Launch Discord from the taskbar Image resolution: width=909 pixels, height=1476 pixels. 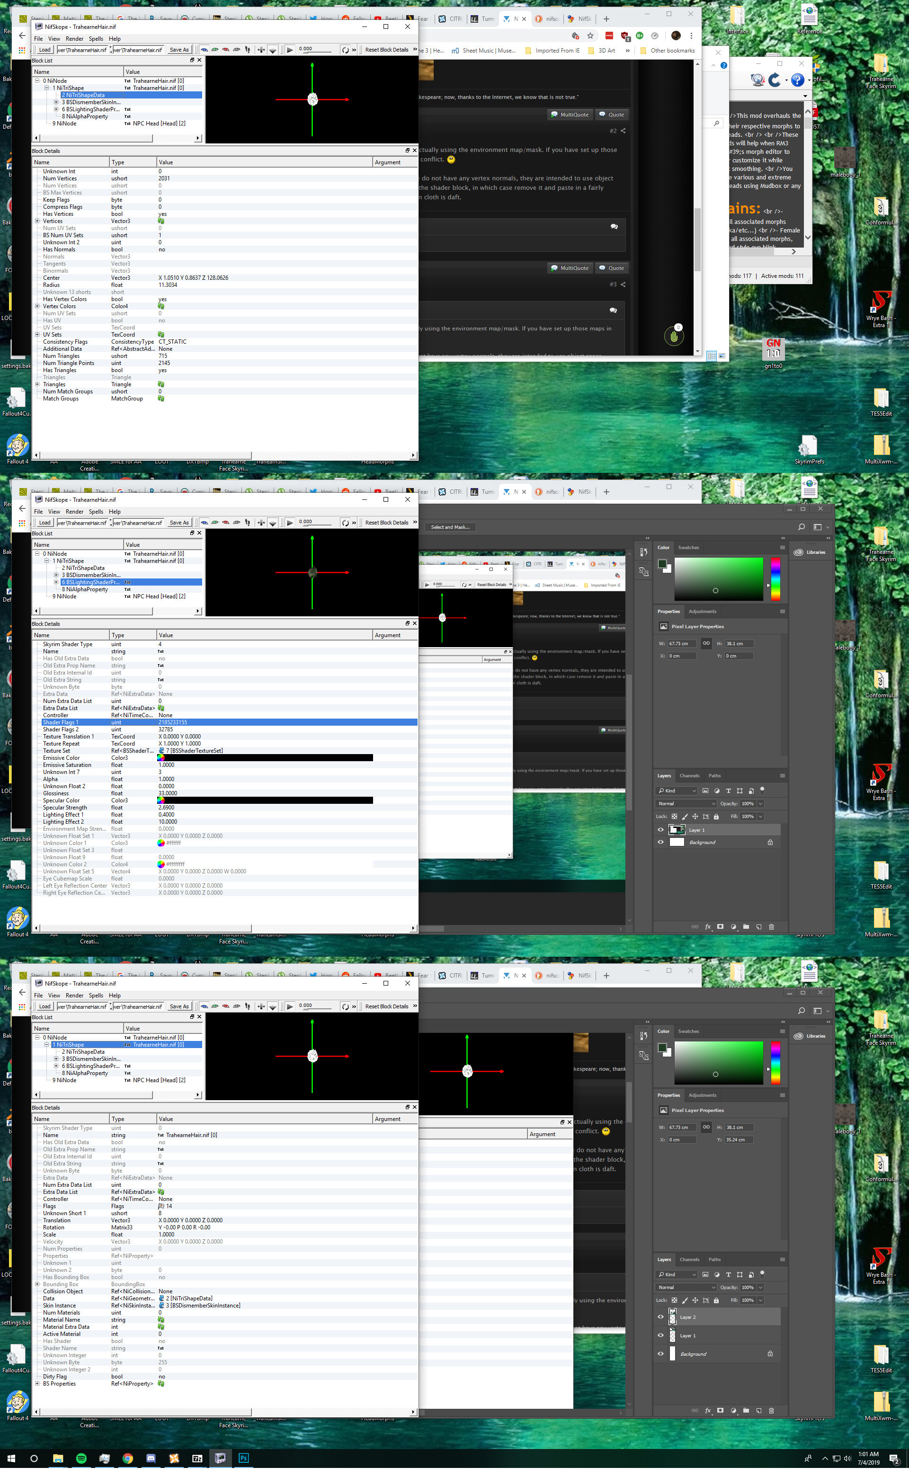pos(151,1458)
